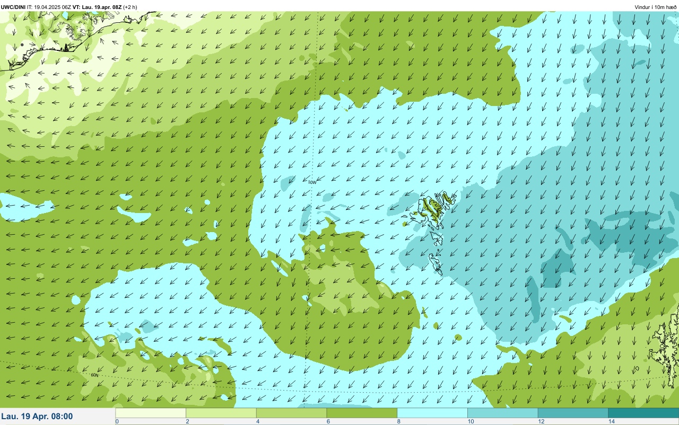Click the 'UWC/DINI' model label in header
This screenshot has width=679, height=425.
[x=13, y=7]
